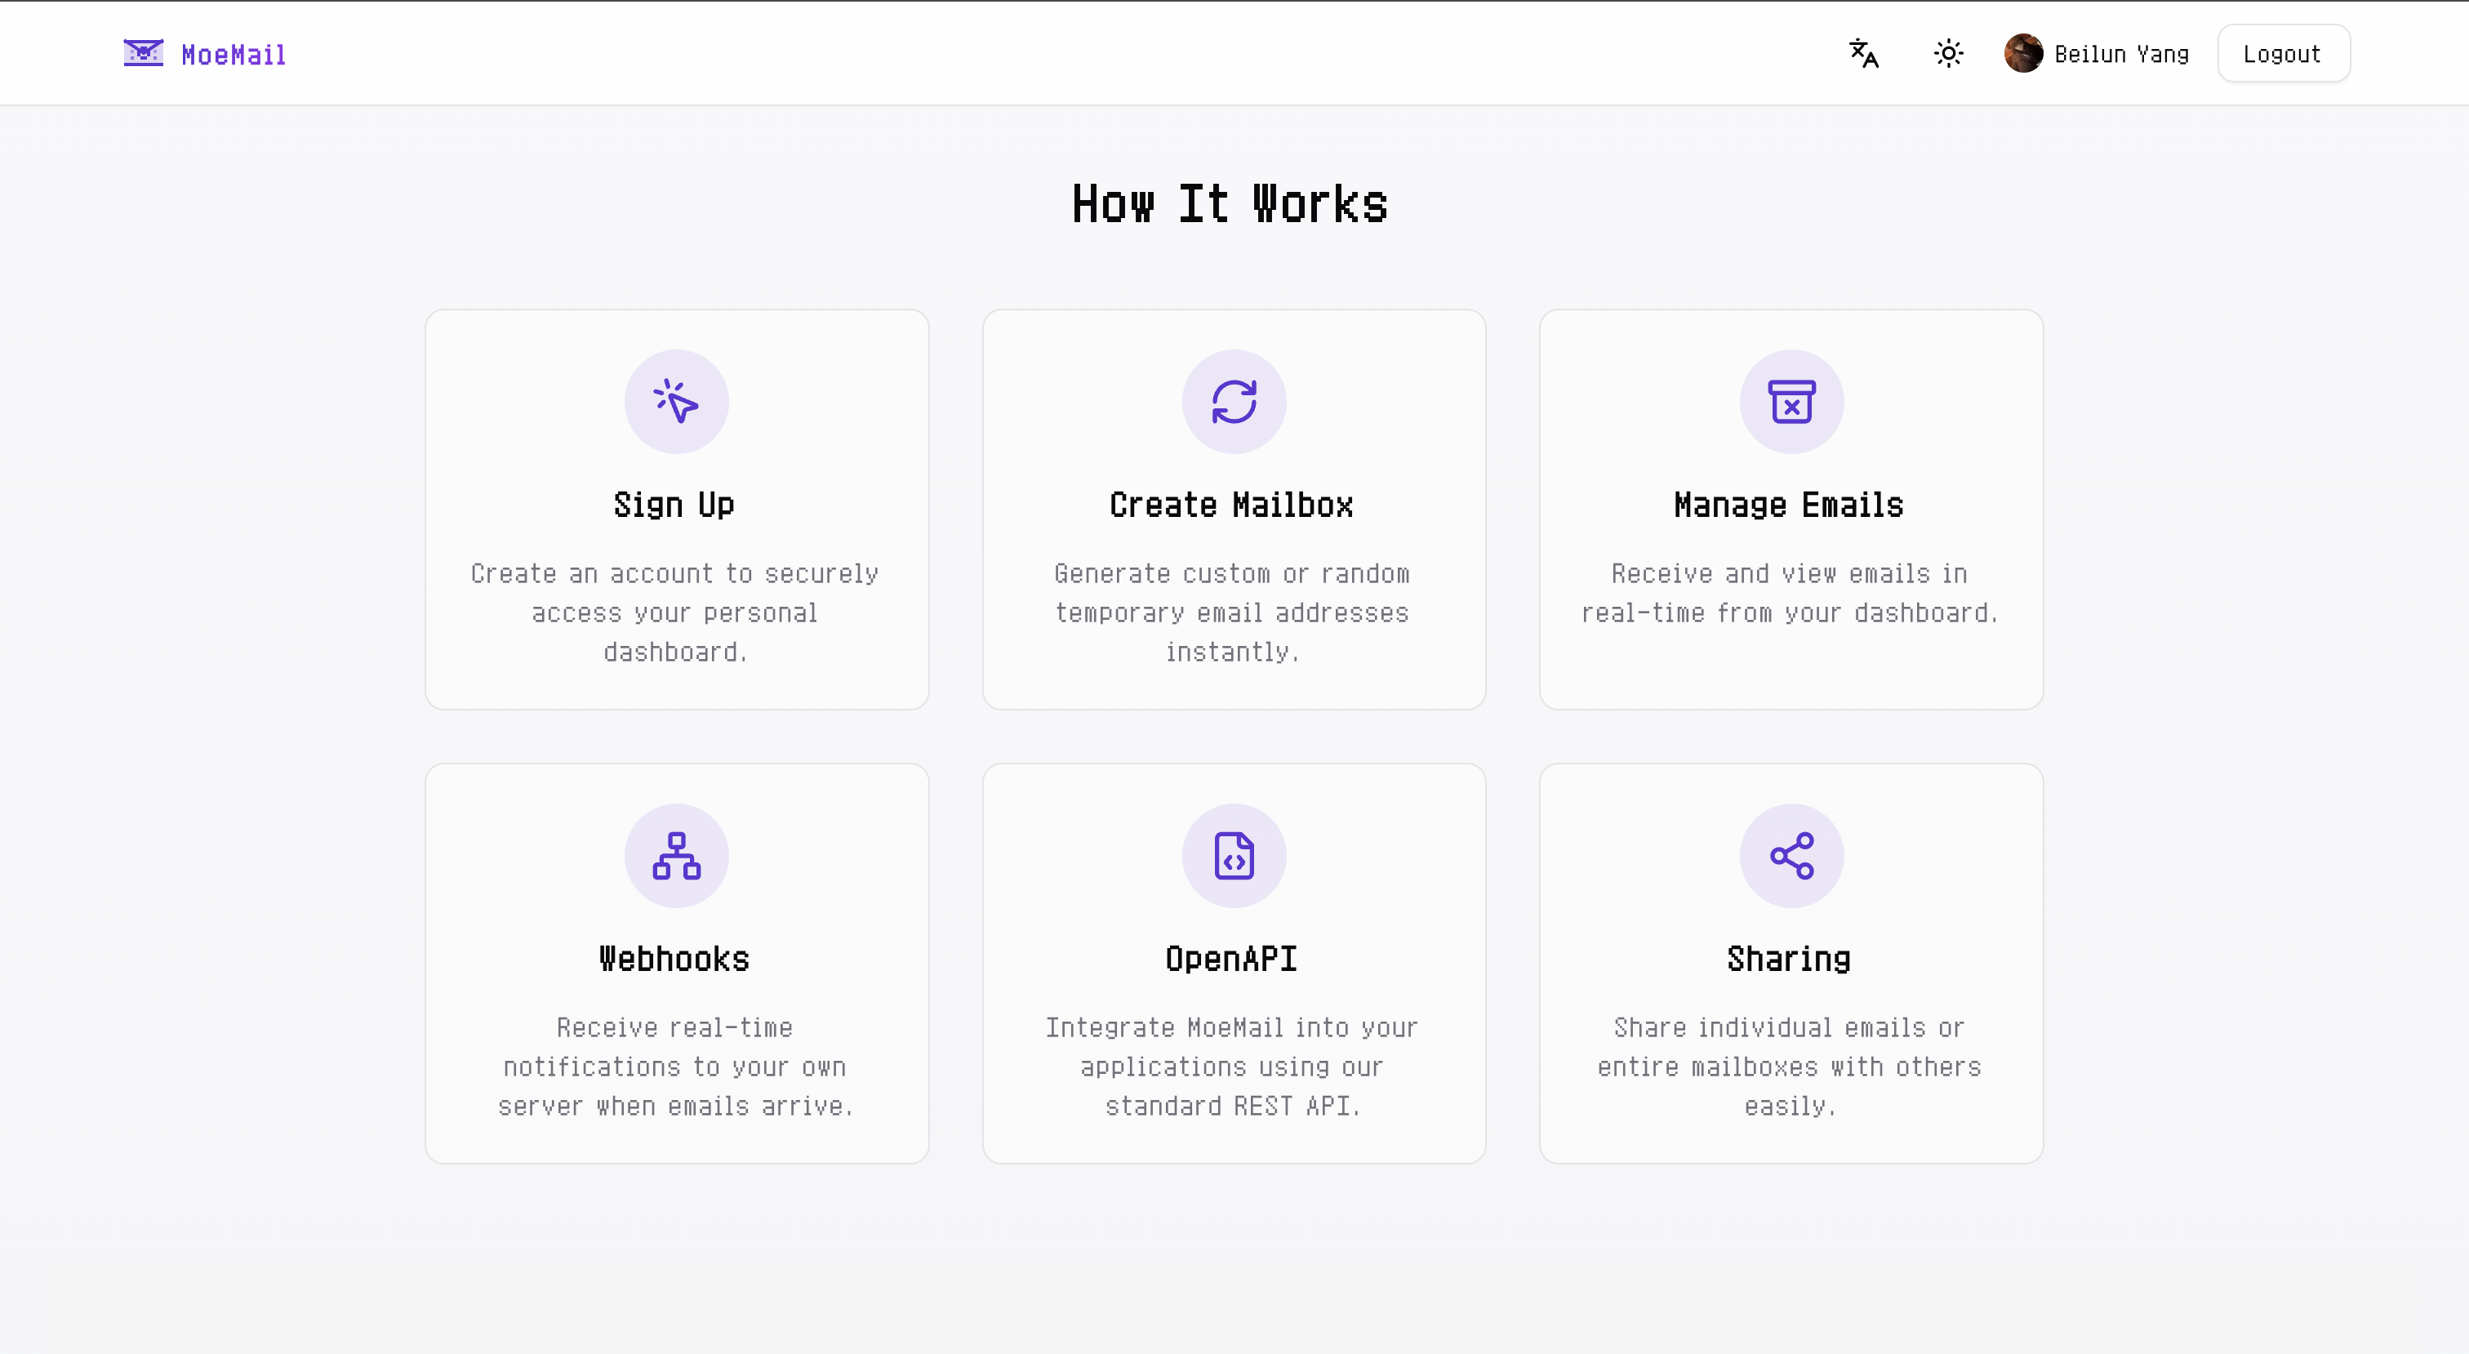Click the How It Works heading
Viewport: 2469px width, 1354px height.
click(x=1230, y=204)
